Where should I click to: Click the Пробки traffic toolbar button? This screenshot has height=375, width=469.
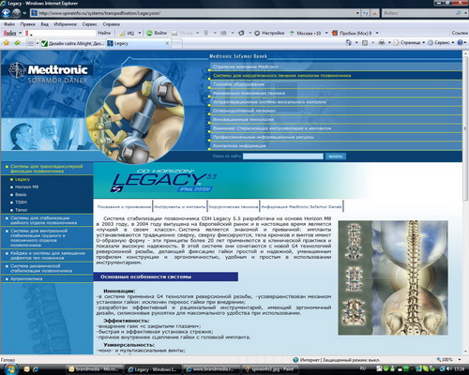click(352, 33)
